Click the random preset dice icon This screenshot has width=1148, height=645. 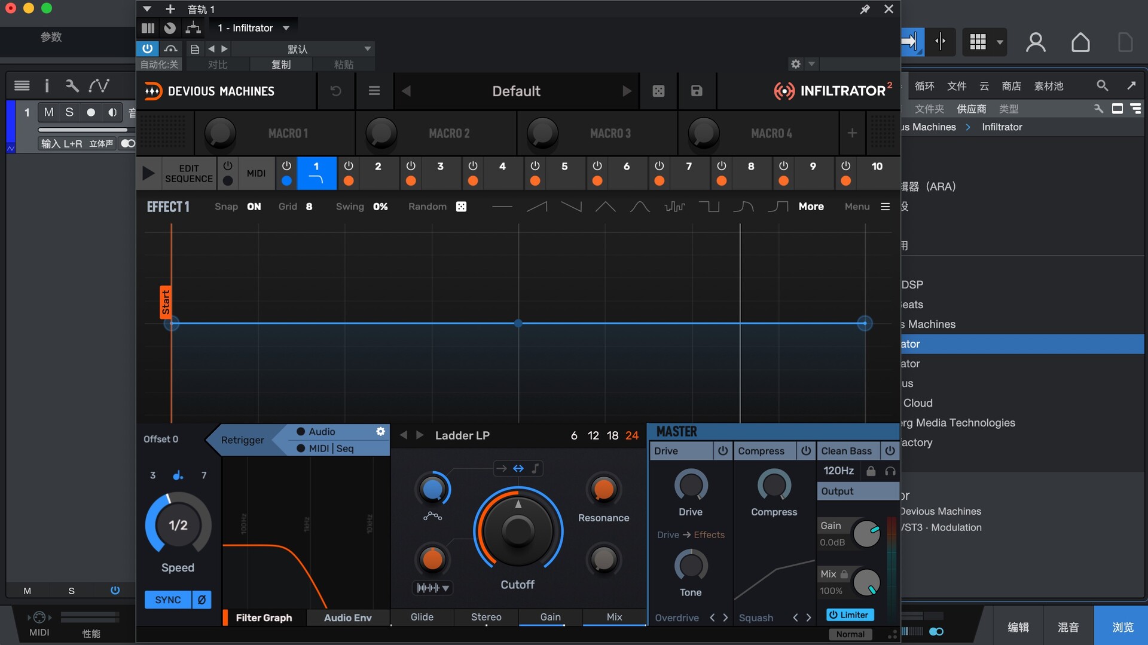point(658,91)
